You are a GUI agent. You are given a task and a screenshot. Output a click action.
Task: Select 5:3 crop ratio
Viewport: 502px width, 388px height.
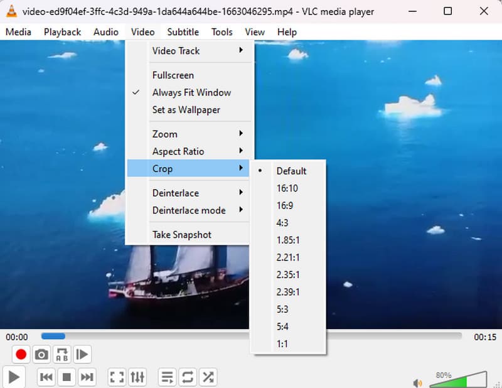(288, 309)
